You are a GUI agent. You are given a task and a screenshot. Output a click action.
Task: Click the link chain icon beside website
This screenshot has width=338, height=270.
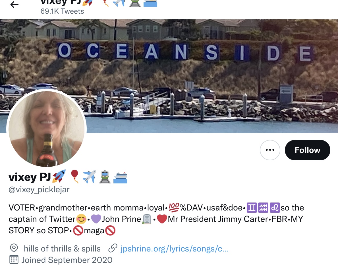(x=113, y=248)
